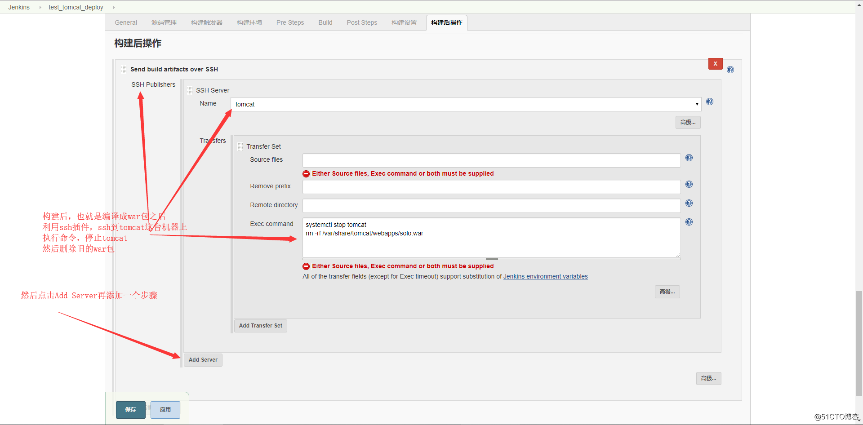
Task: Click the breadcrumb arrow after Jenkins
Action: (x=40, y=7)
